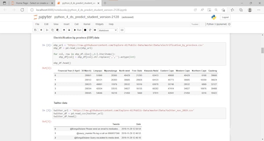This screenshot has height=141, width=264.
Task: Restart kernel and run all icon
Action: click(95, 30)
